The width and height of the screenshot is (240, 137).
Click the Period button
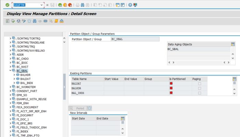77,108
